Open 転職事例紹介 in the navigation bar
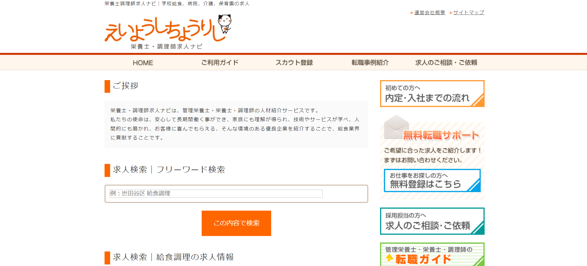 click(370, 63)
